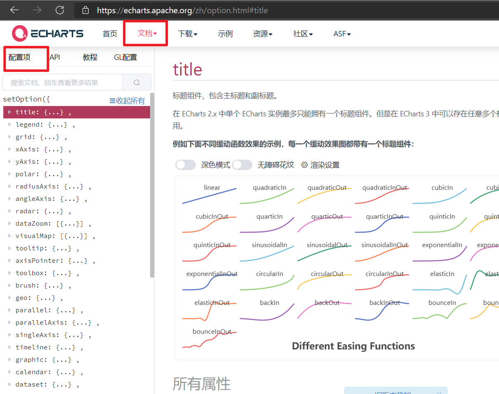Reload the page with refresh icon
Image resolution: width=499 pixels, height=394 pixels.
(x=60, y=10)
